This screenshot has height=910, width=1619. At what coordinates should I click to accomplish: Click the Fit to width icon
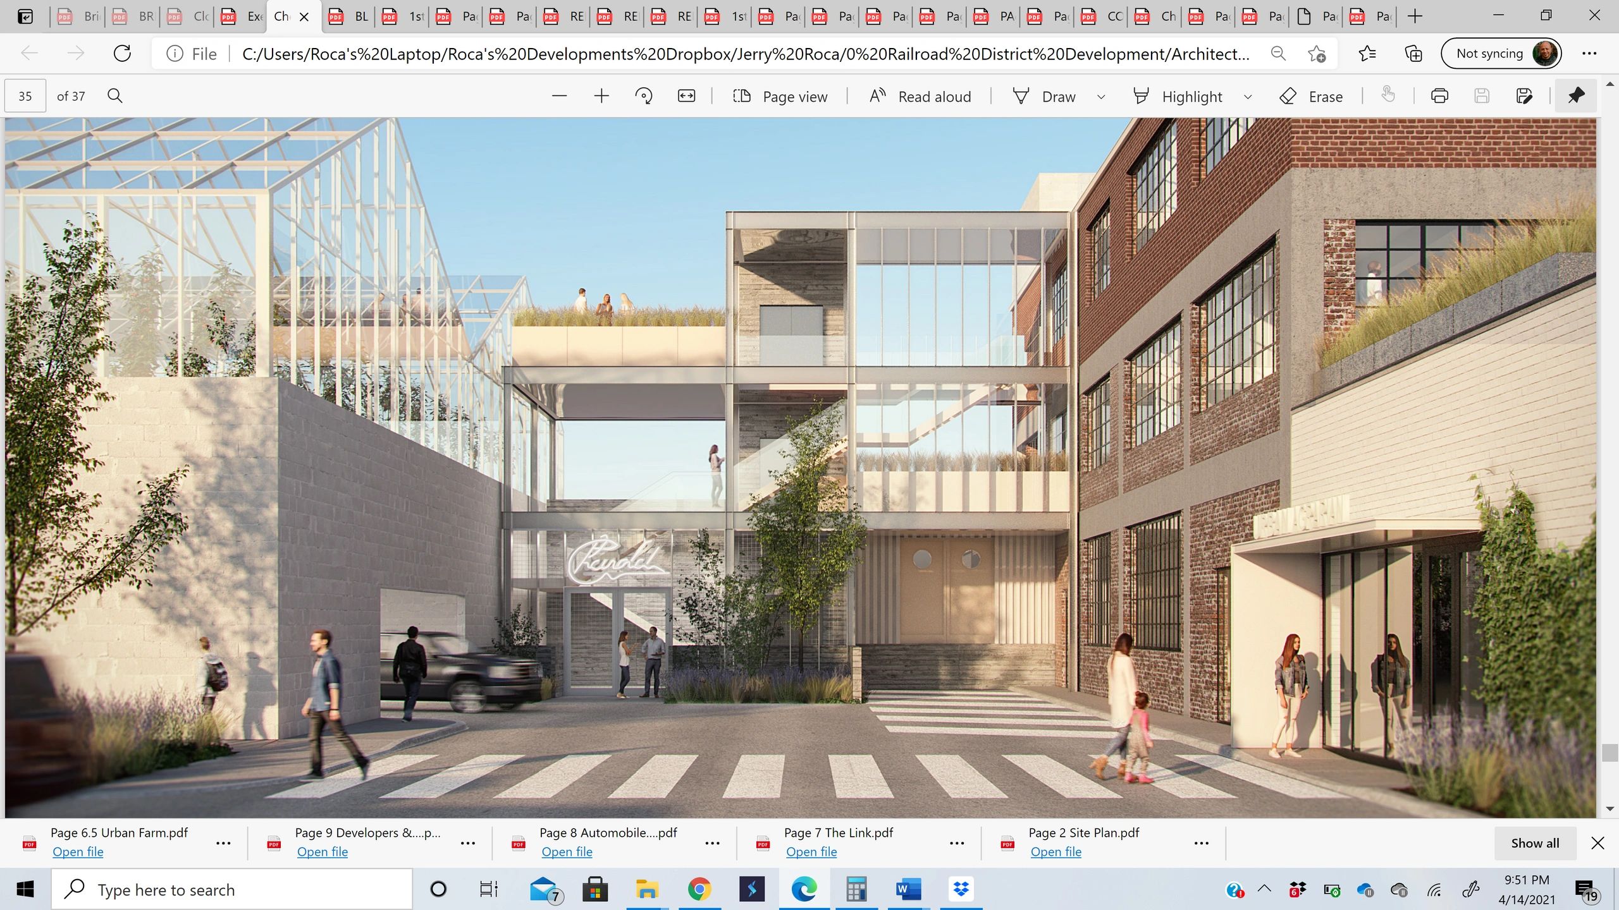coord(686,96)
